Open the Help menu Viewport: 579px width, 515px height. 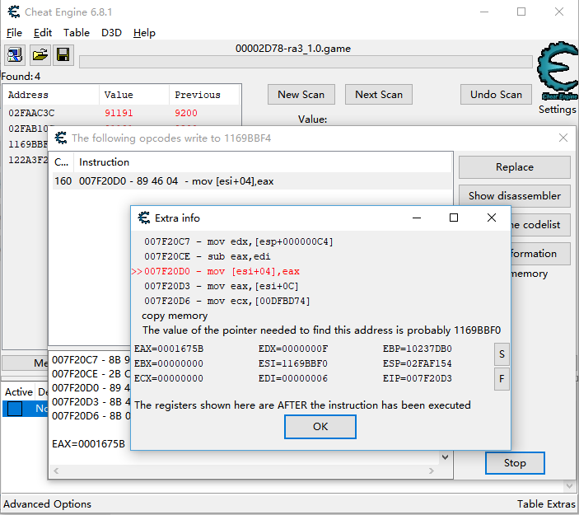[x=144, y=33]
